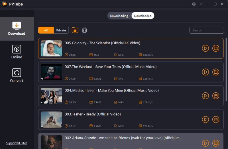Click the private lock folder icon
This screenshot has height=149, width=228.
tap(75, 30)
